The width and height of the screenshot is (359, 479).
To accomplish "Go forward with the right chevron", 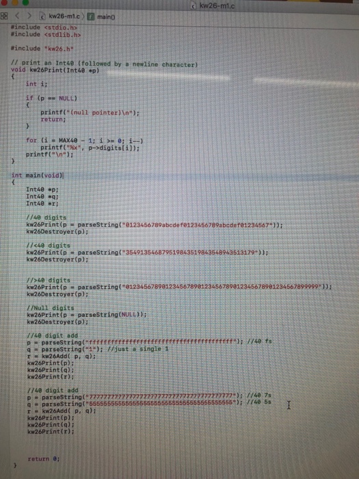I will (29, 16).
